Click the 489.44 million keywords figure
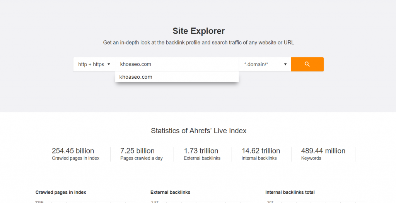Image resolution: width=396 pixels, height=203 pixels. [x=323, y=151]
